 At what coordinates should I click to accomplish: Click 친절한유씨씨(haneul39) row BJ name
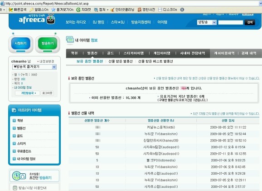[x=161, y=141]
